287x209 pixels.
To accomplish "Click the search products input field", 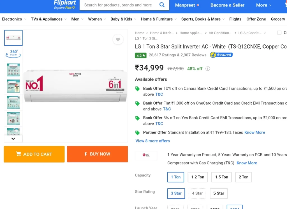I will 118,5.
